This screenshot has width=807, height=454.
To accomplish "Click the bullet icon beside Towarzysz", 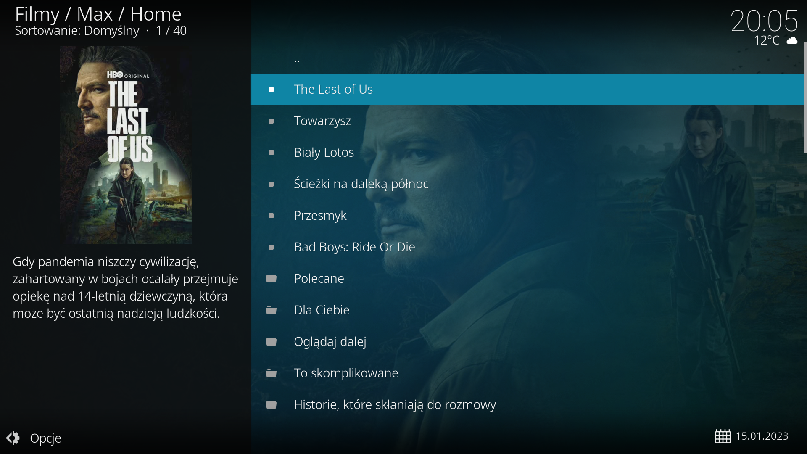I will (x=271, y=121).
